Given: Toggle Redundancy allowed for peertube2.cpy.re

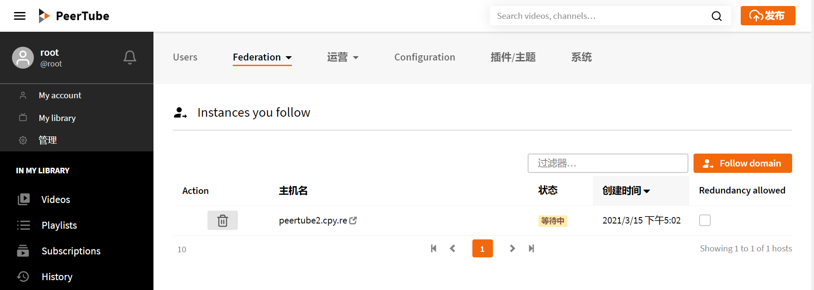Looking at the screenshot, I should pos(705,220).
